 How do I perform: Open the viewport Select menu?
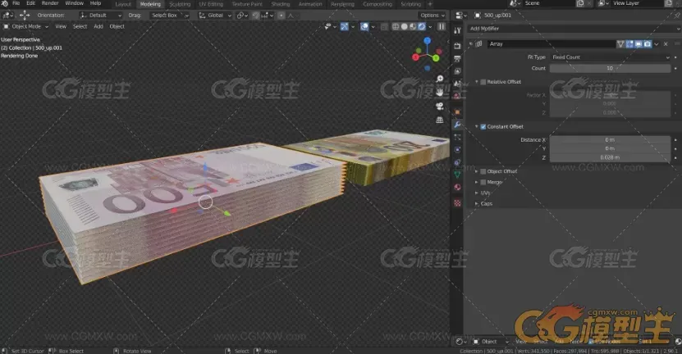(x=80, y=26)
